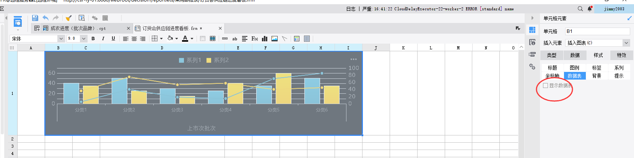
Task: Open the tab list dropdown arrow
Action: tap(518, 28)
